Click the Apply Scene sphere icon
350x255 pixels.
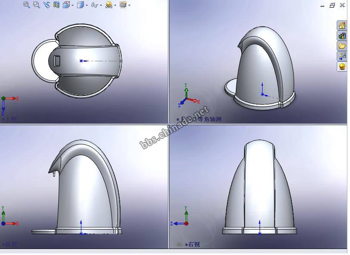109,5
